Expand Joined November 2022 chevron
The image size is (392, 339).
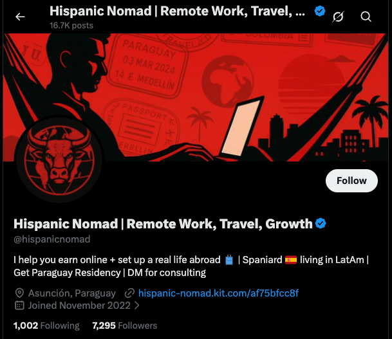click(x=136, y=306)
